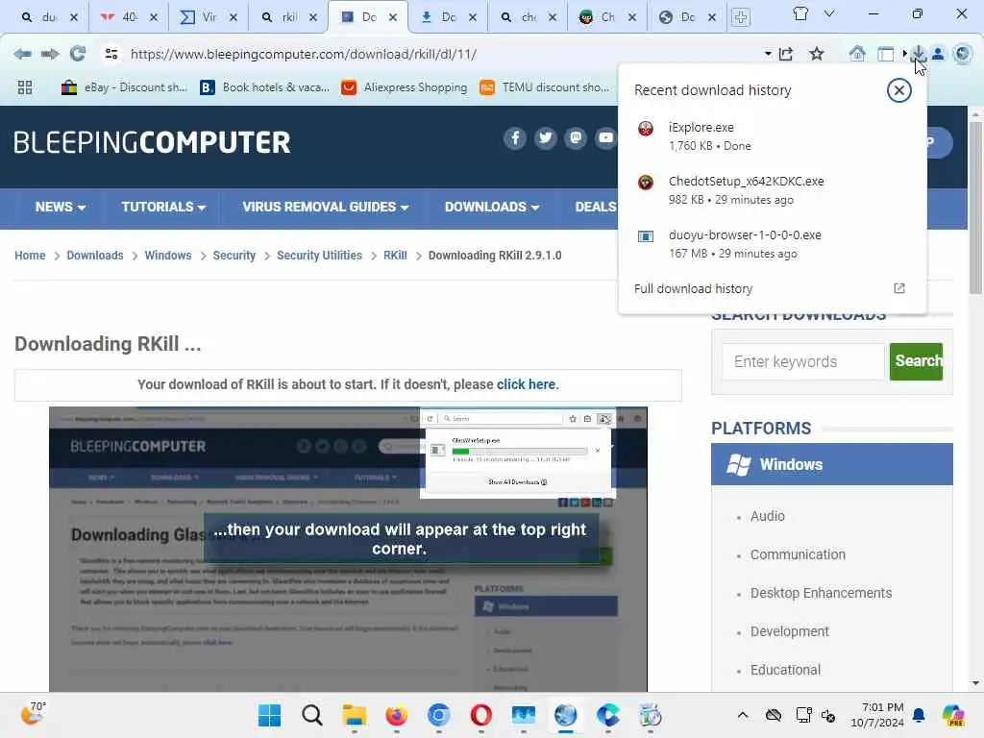This screenshot has width=984, height=738.
Task: Go to Home breadcrumb
Action: 30,256
